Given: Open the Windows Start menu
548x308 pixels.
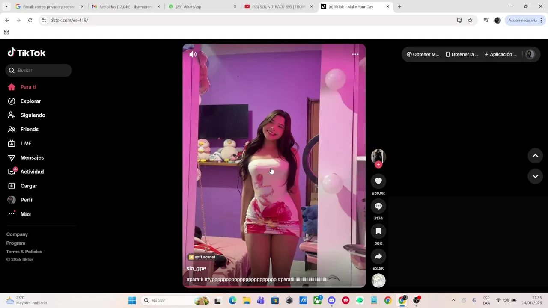Looking at the screenshot, I should click(x=132, y=300).
